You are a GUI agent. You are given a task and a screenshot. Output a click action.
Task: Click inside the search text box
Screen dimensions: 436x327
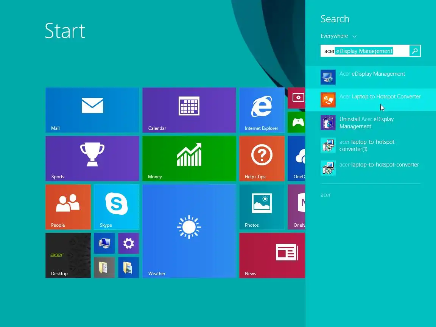[365, 51]
